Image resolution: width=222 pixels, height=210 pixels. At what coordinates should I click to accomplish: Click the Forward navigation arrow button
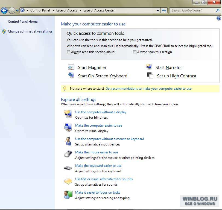point(12,10)
